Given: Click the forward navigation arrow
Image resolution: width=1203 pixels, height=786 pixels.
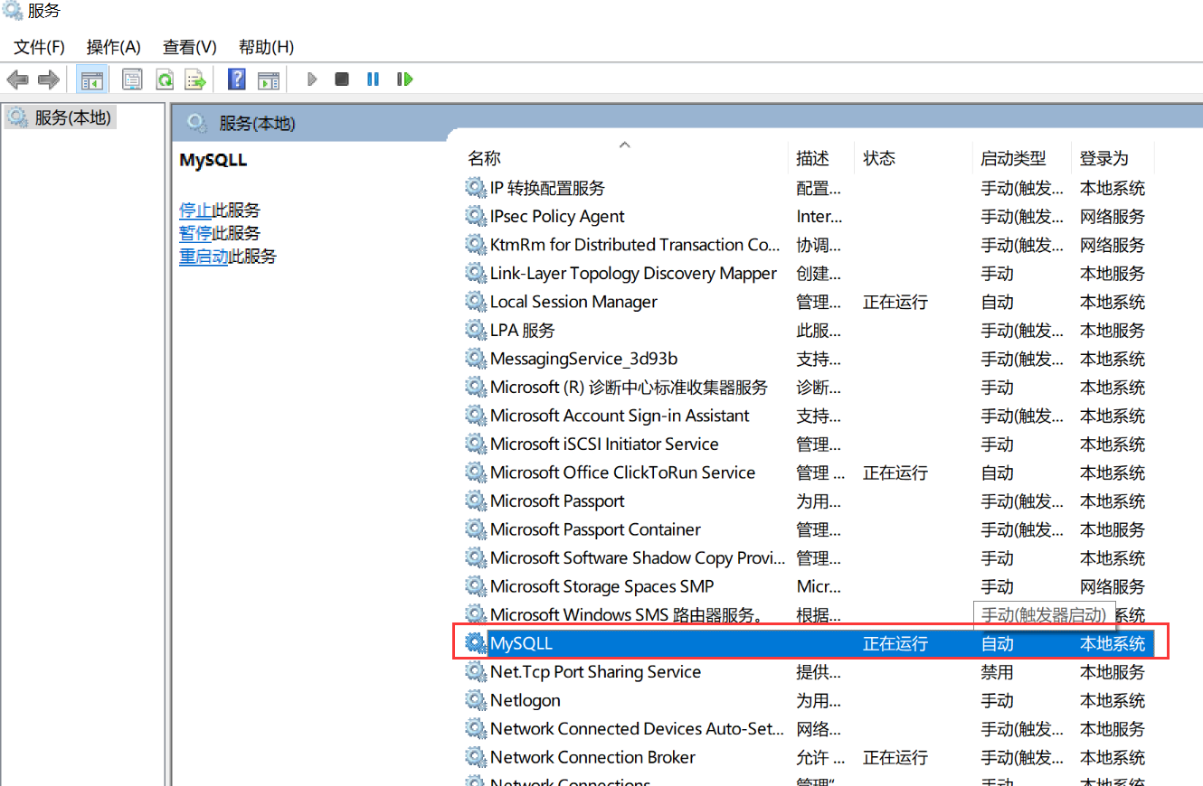Looking at the screenshot, I should point(47,80).
